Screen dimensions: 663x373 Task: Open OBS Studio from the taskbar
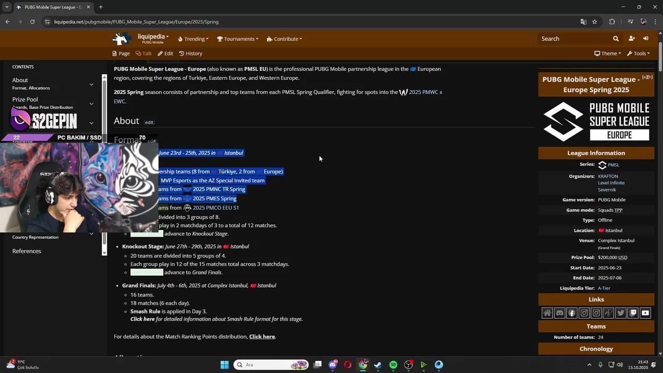(x=409, y=365)
